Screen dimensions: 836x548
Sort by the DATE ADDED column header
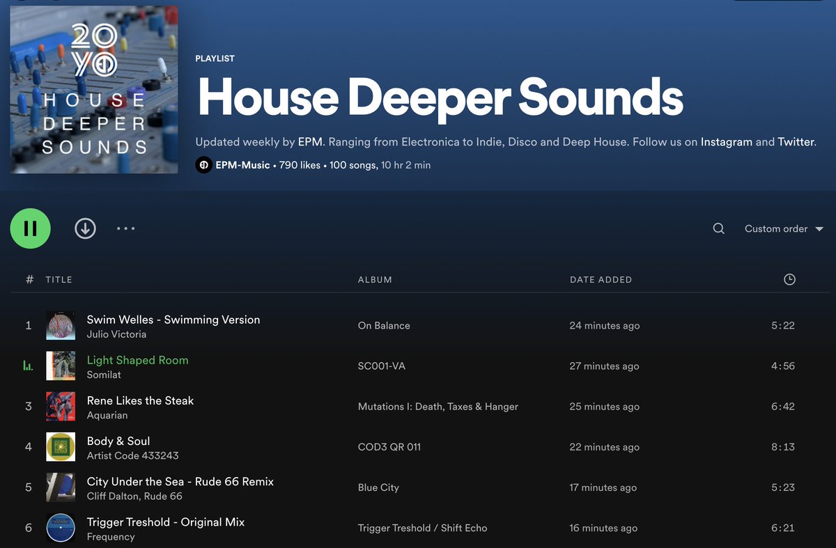601,279
